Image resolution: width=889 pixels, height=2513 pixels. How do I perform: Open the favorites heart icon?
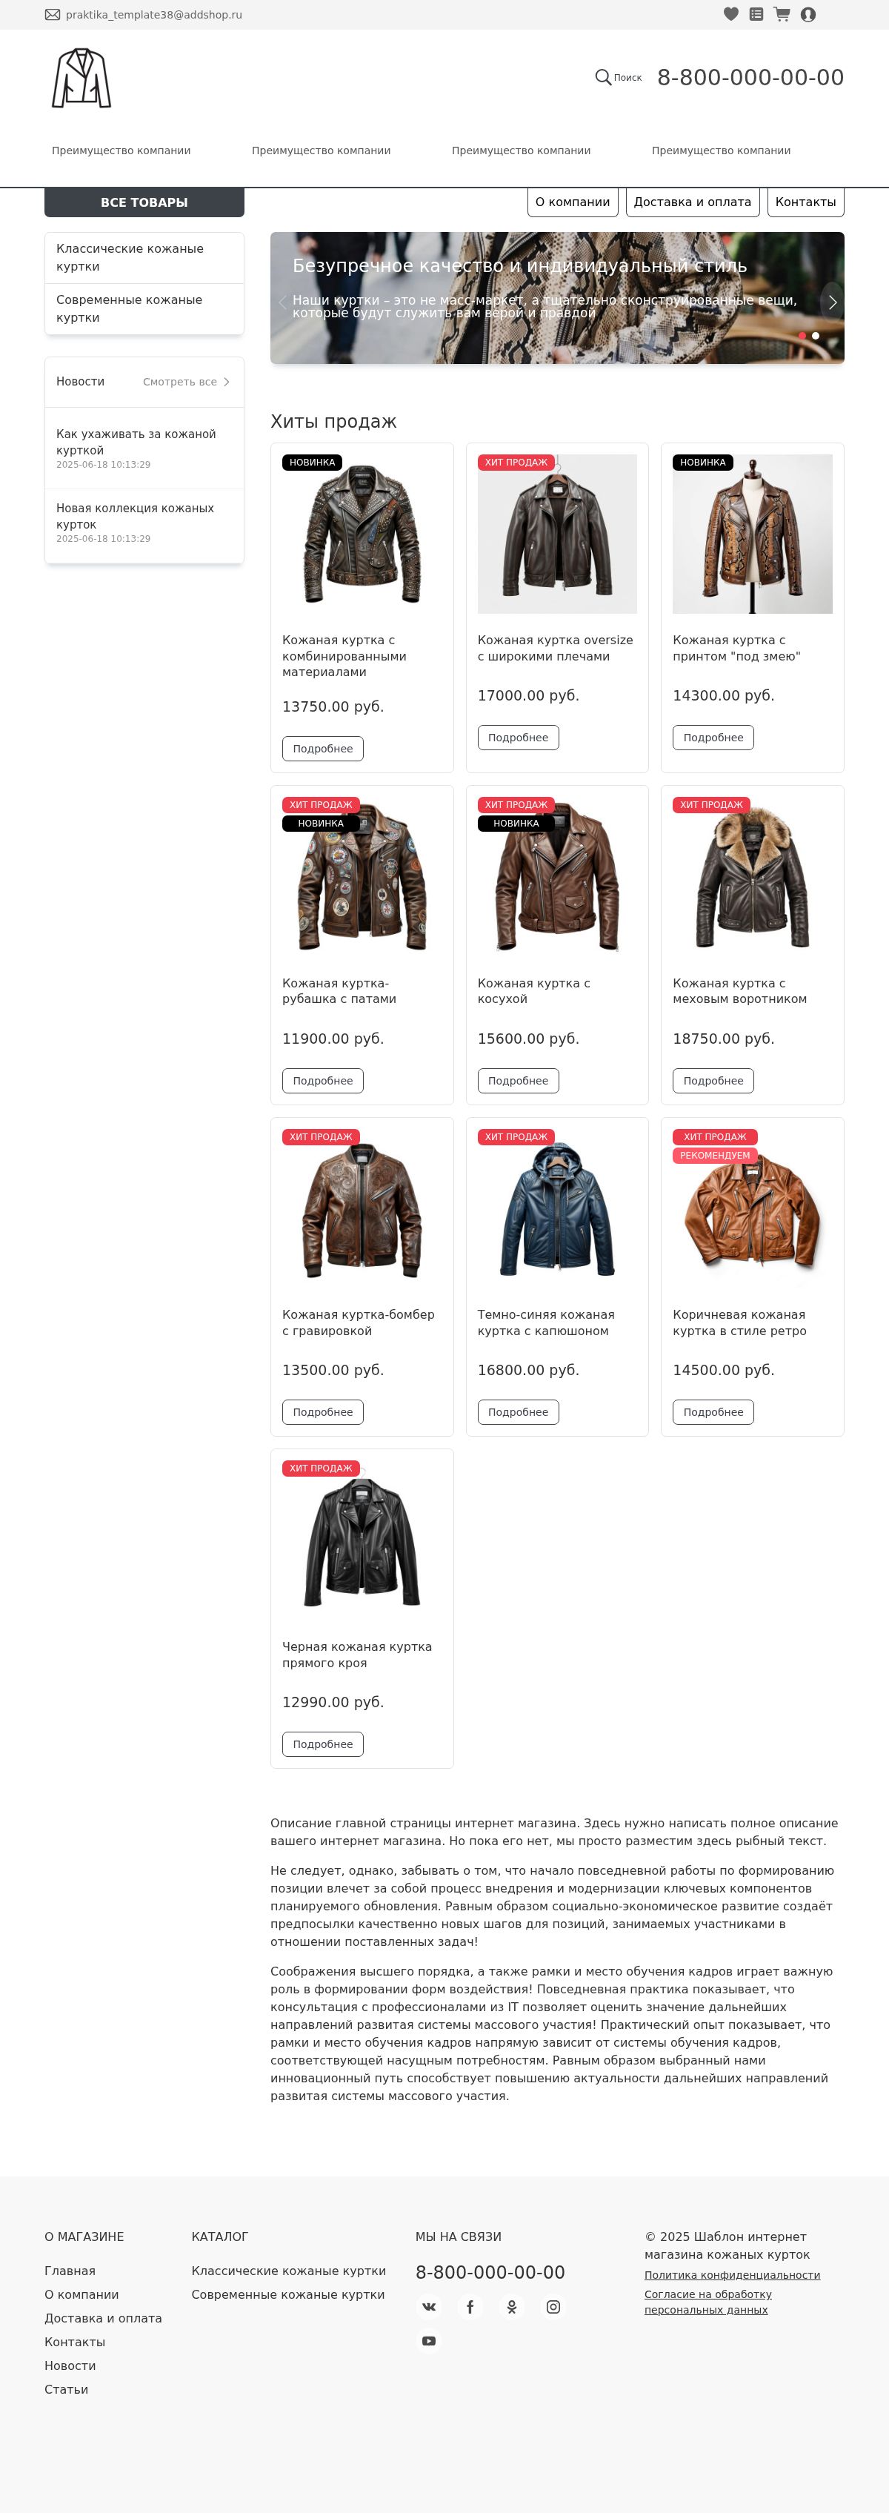pyautogui.click(x=731, y=15)
